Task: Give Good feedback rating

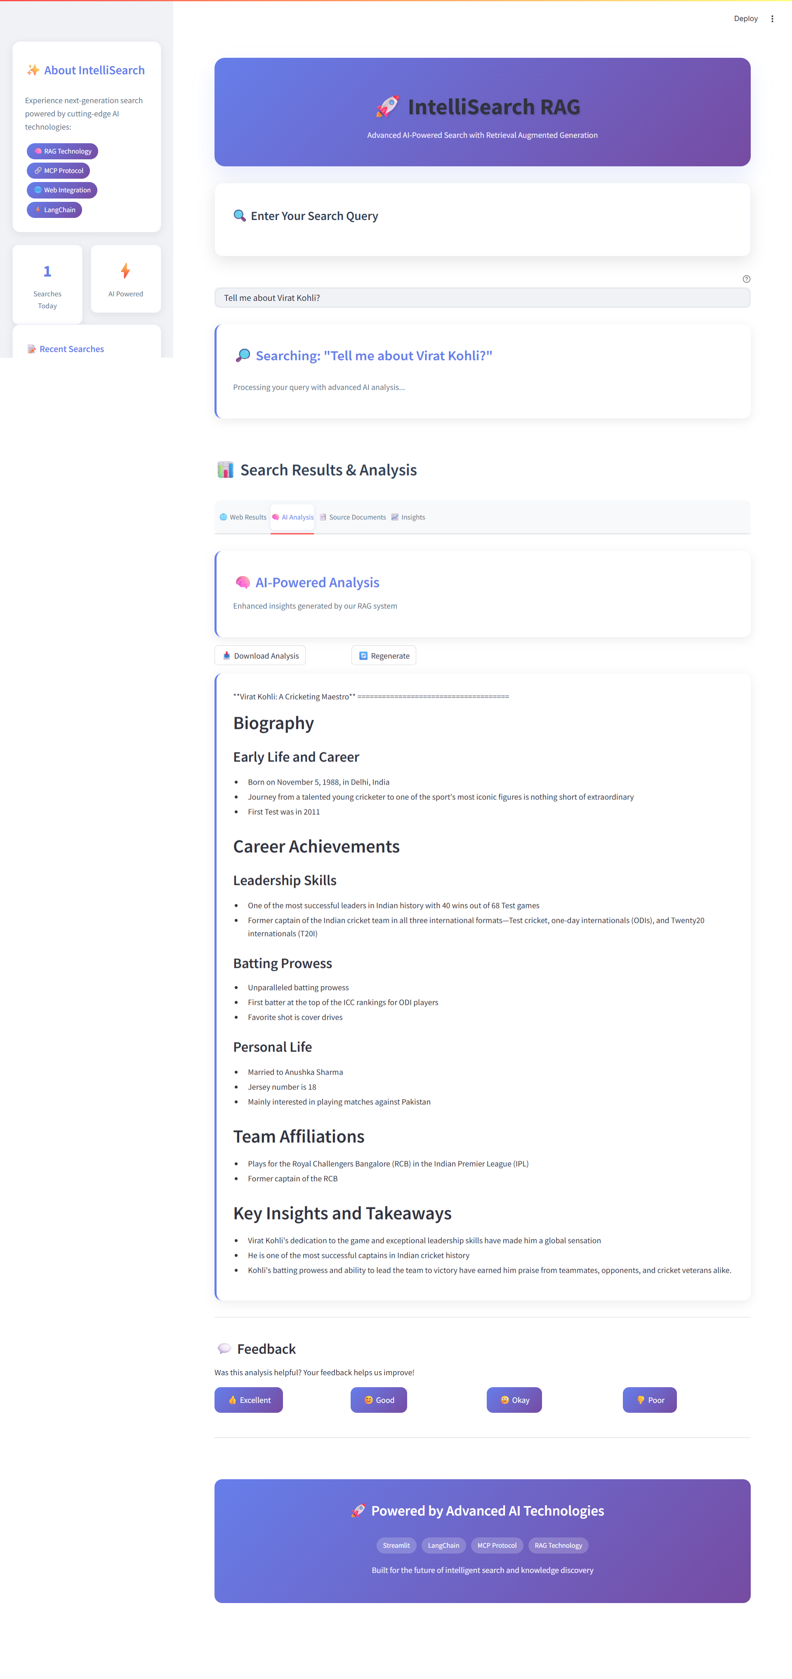Action: click(378, 1400)
